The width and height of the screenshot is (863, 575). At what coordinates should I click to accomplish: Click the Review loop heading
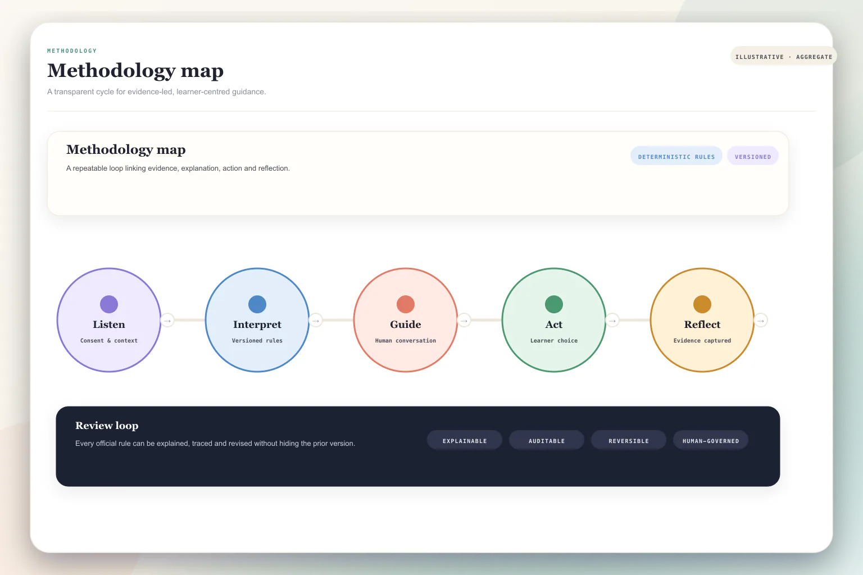[107, 426]
